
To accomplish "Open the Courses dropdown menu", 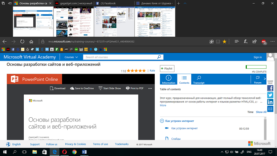I will (x=71, y=57).
